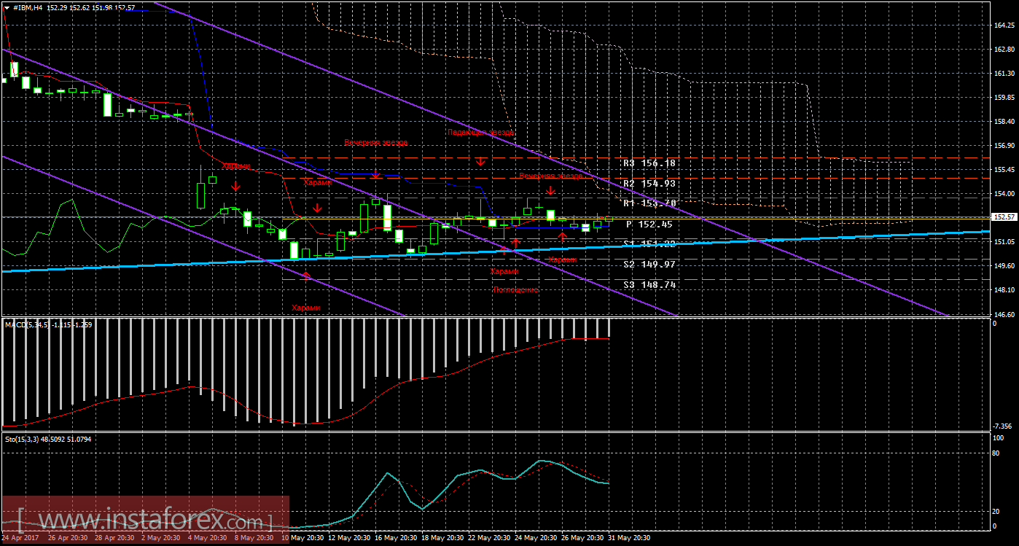Screen dimensions: 1019x546
Task: Click the Падающая звезда pattern label
Action: (481, 133)
